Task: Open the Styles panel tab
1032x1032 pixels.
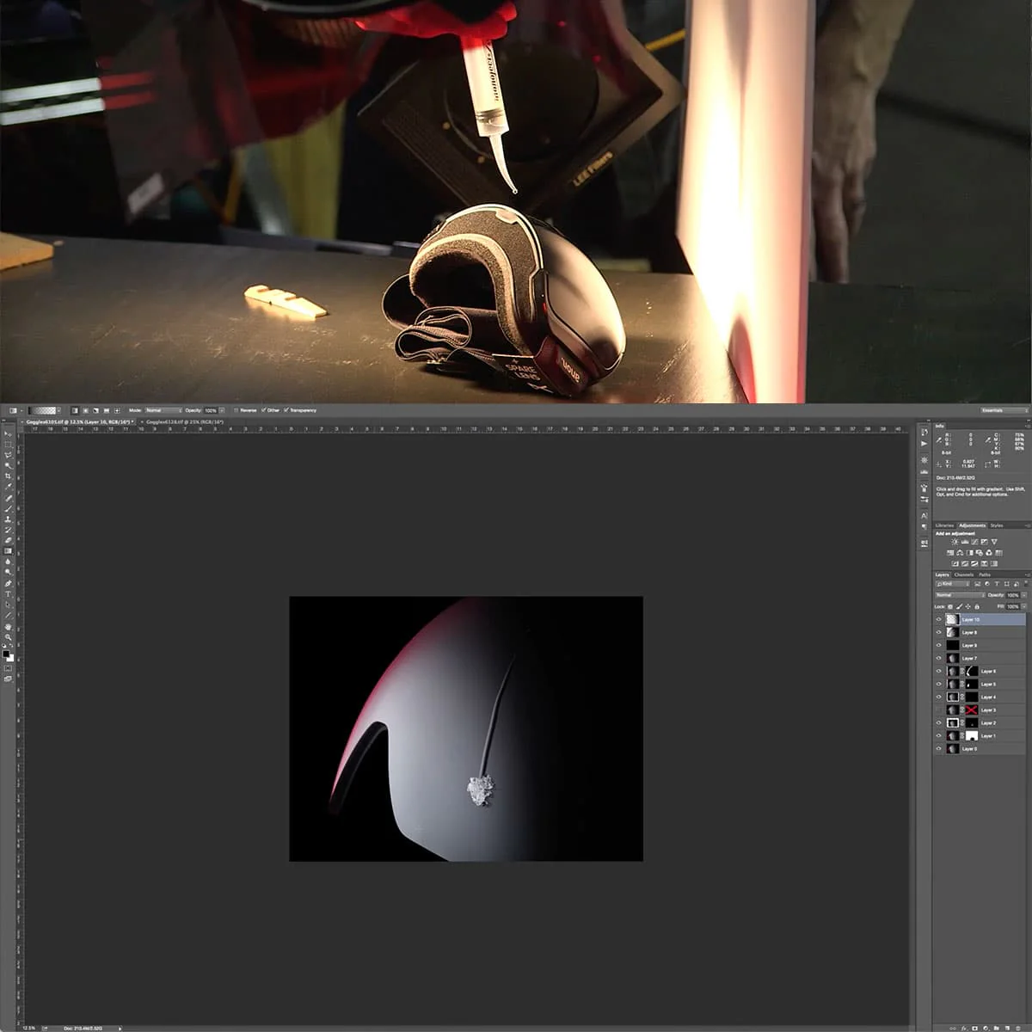Action: tap(996, 525)
